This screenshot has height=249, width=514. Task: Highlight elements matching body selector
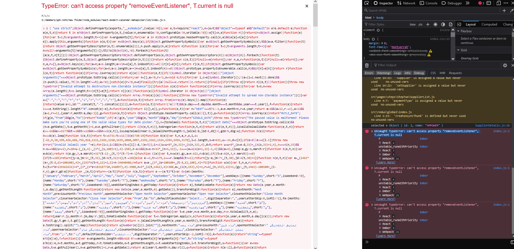point(373,39)
